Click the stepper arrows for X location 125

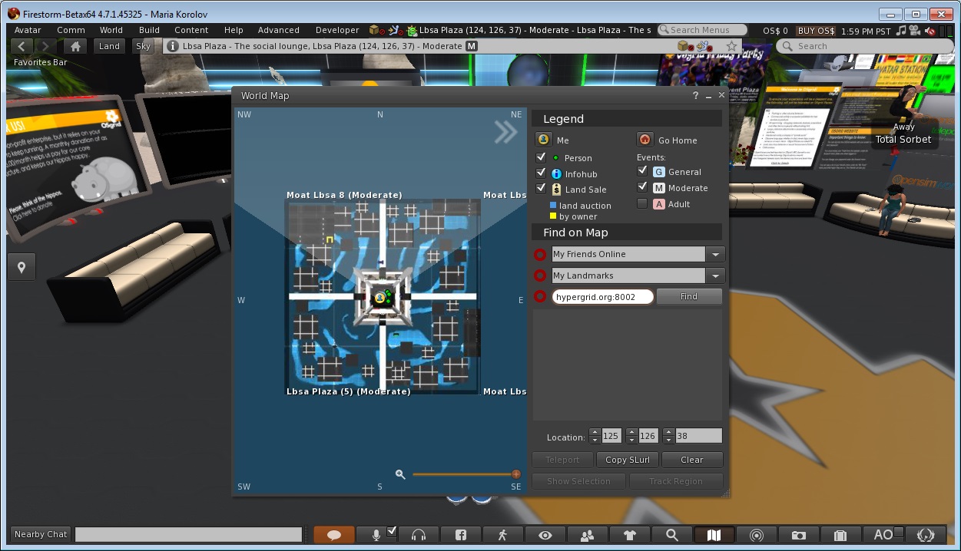pyautogui.click(x=595, y=436)
